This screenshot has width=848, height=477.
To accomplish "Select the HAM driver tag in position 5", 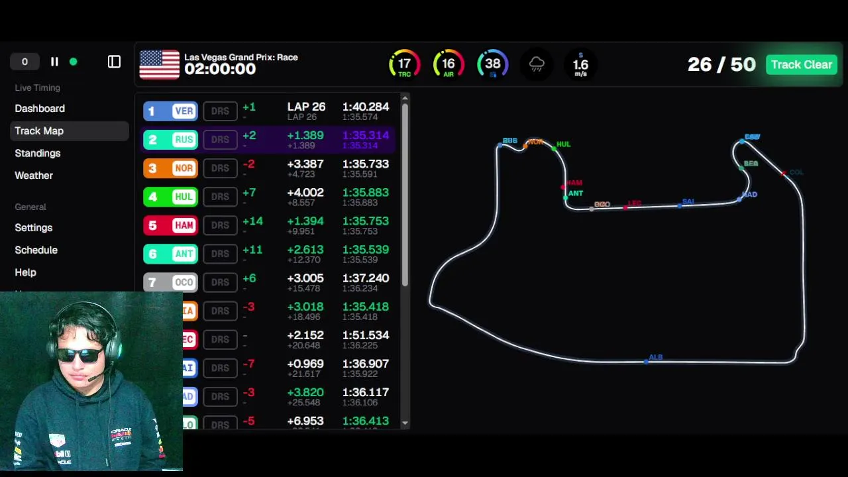I will pos(170,225).
